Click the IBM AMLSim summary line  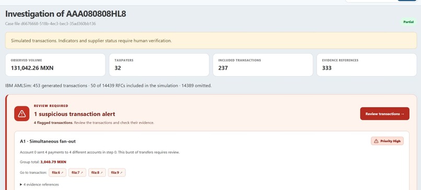109,86
